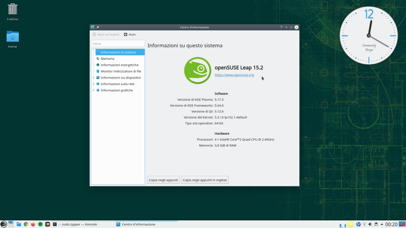Click the analog clock desktop widget

(x=369, y=35)
